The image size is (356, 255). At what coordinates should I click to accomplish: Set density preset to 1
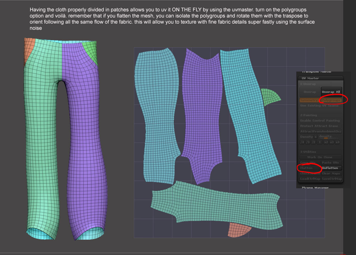pyautogui.click(x=320, y=142)
